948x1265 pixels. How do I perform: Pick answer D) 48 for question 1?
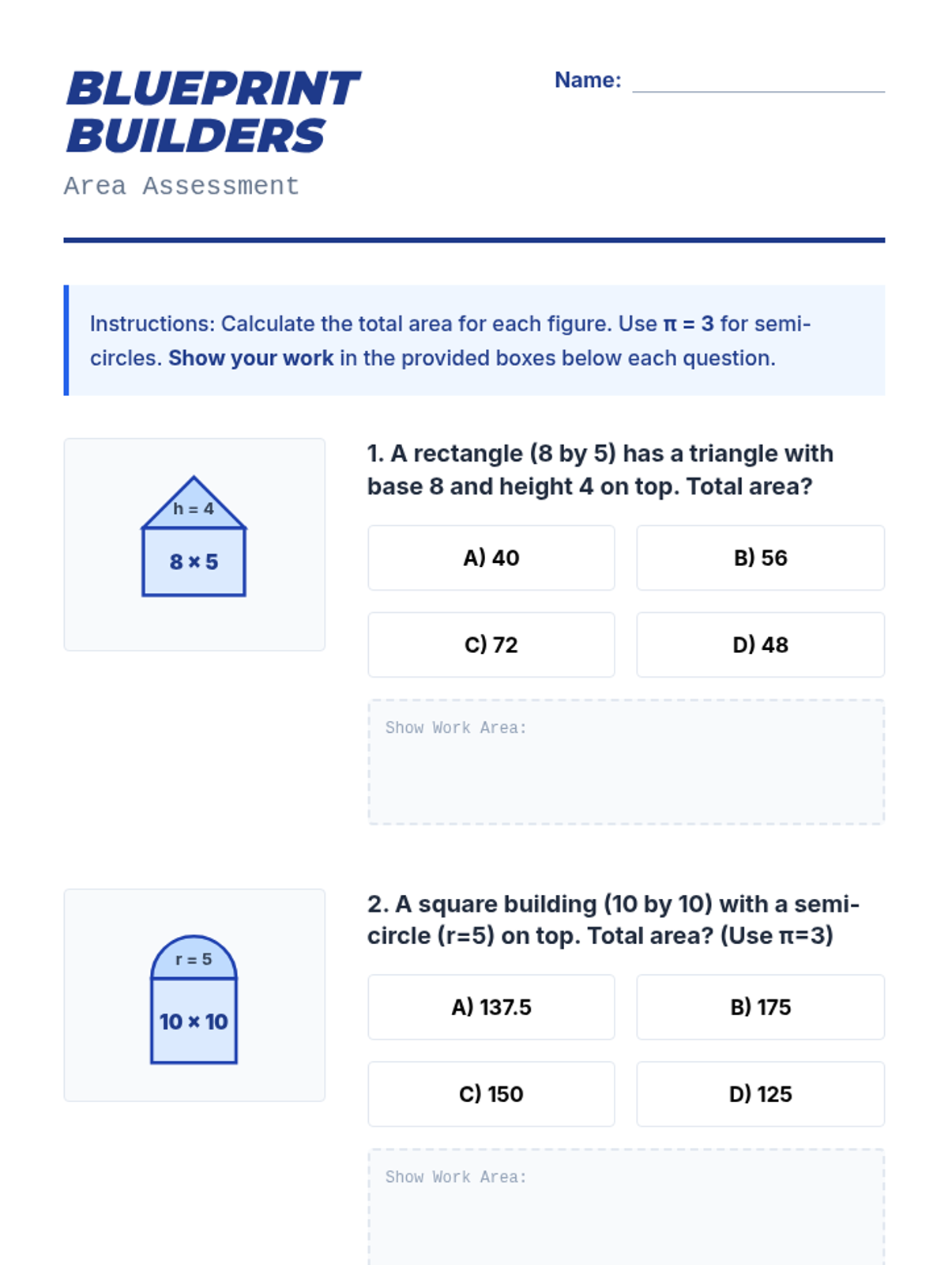point(760,645)
